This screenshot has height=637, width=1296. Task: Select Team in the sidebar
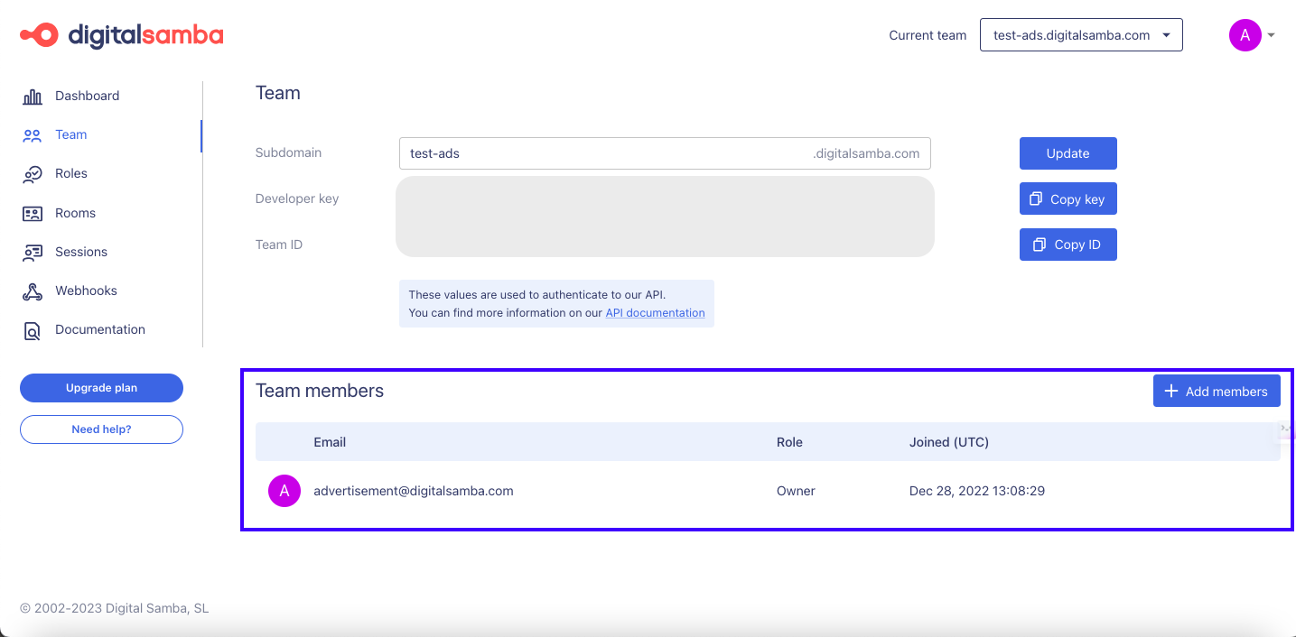pos(70,134)
